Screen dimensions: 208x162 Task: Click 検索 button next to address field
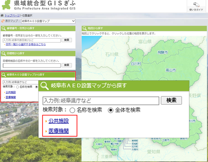(67, 40)
